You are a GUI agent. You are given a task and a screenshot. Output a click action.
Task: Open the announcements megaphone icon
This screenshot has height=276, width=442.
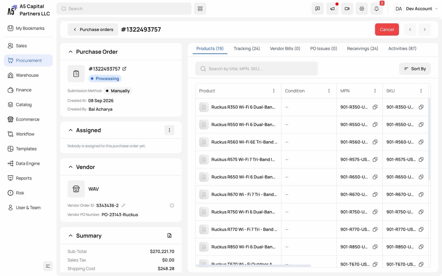(332, 9)
